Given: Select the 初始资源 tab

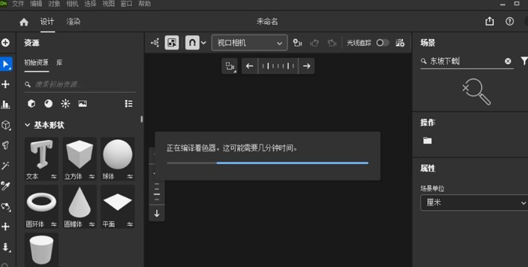Looking at the screenshot, I should point(37,62).
